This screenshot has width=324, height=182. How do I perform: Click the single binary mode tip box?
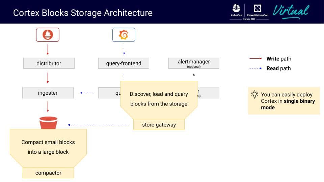tap(284, 101)
